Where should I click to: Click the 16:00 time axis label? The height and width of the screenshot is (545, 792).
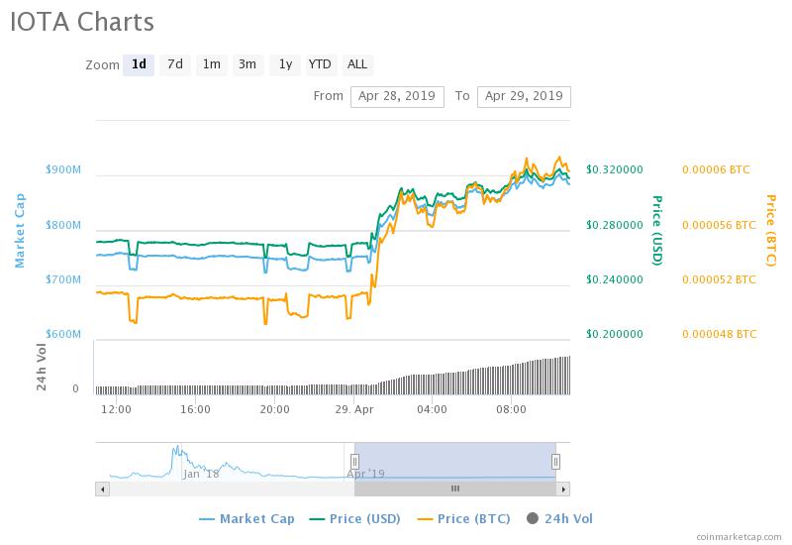point(195,409)
